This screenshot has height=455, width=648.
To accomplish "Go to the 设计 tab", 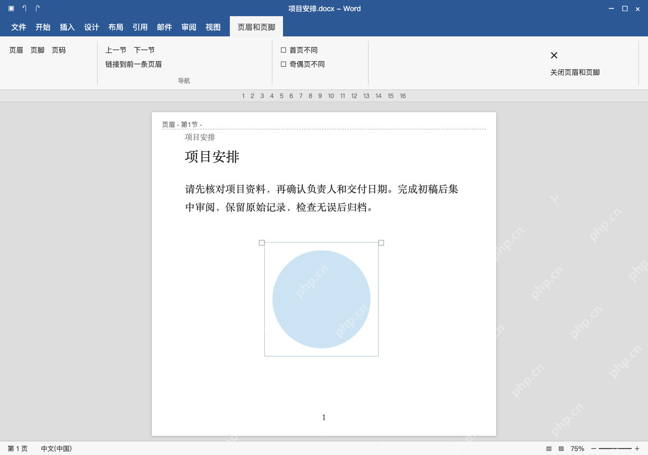I will click(x=92, y=27).
